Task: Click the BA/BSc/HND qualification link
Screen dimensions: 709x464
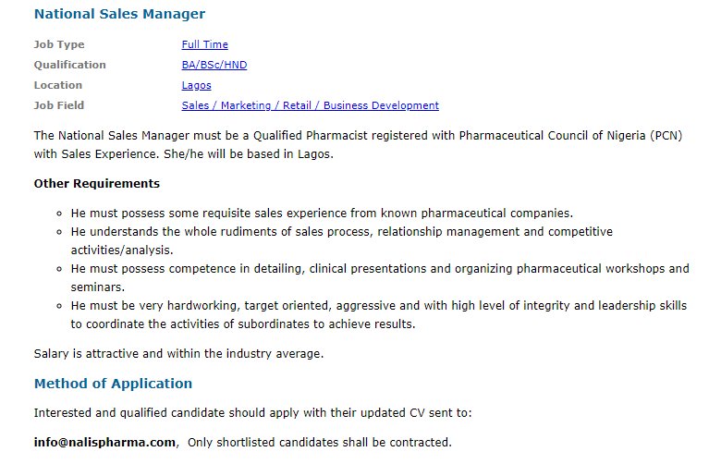Action: coord(214,65)
